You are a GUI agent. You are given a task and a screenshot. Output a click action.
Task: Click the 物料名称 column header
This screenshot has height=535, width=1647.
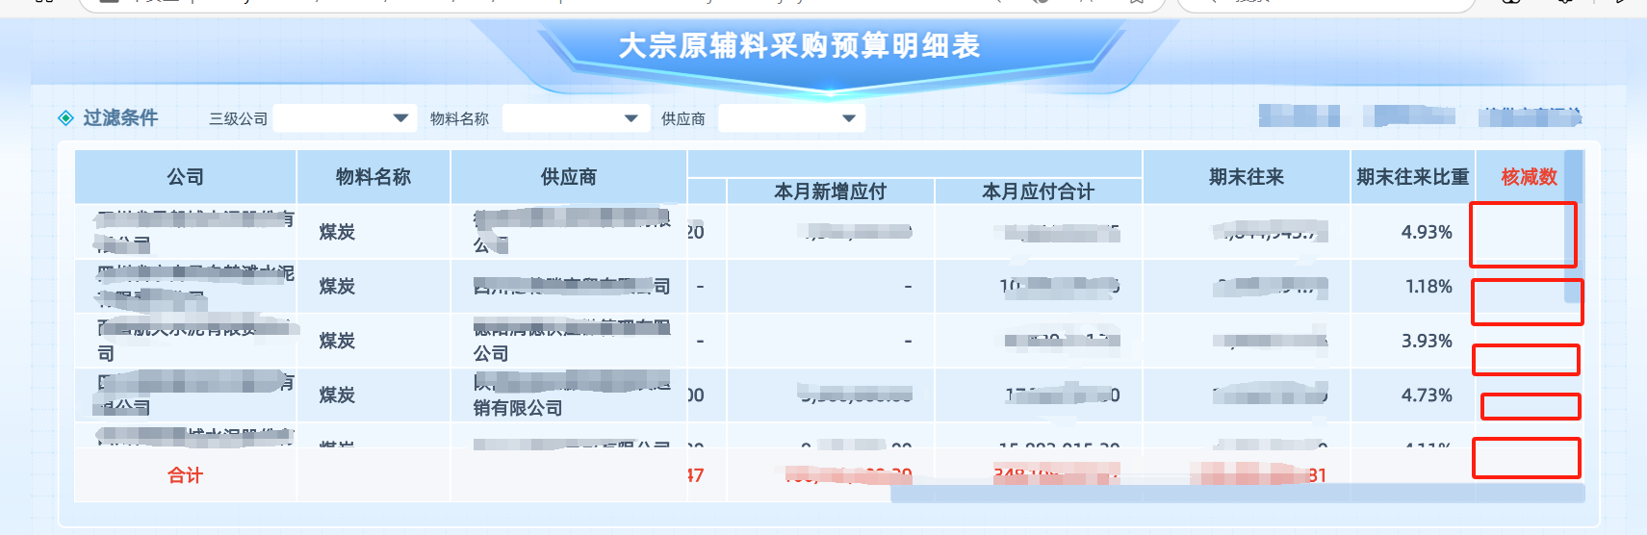click(x=373, y=176)
